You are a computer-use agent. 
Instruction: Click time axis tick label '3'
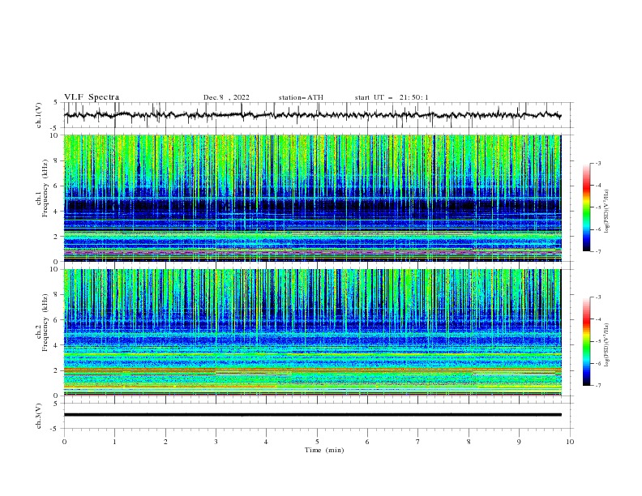pos(216,442)
